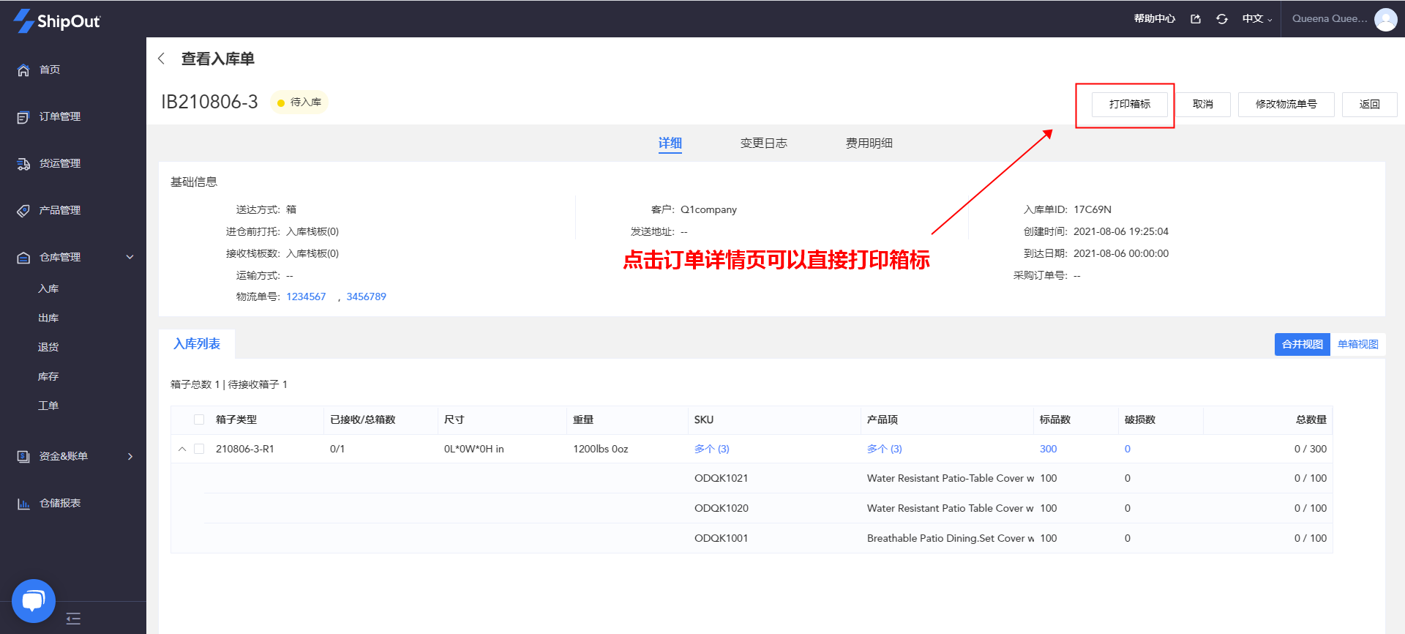Viewport: 1405px width, 634px height.
Task: Click the ShipOut logo
Action: [x=57, y=20]
